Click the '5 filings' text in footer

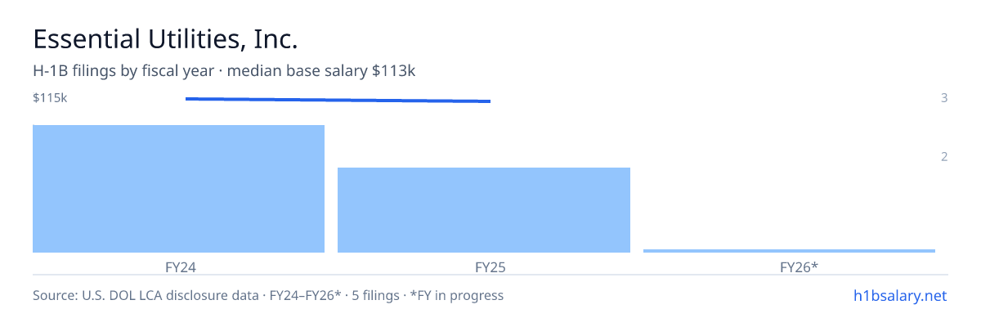374,295
